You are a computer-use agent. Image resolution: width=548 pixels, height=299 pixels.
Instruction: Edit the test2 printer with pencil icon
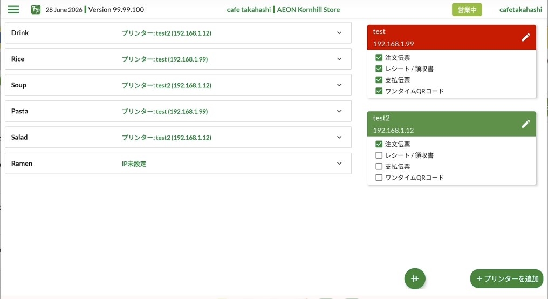526,124
